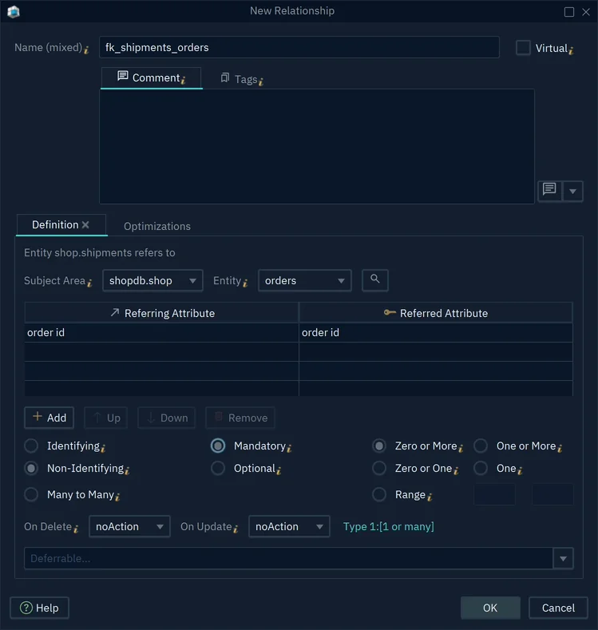This screenshot has width=598, height=630.
Task: Open the Optimizations tab
Action: (x=157, y=226)
